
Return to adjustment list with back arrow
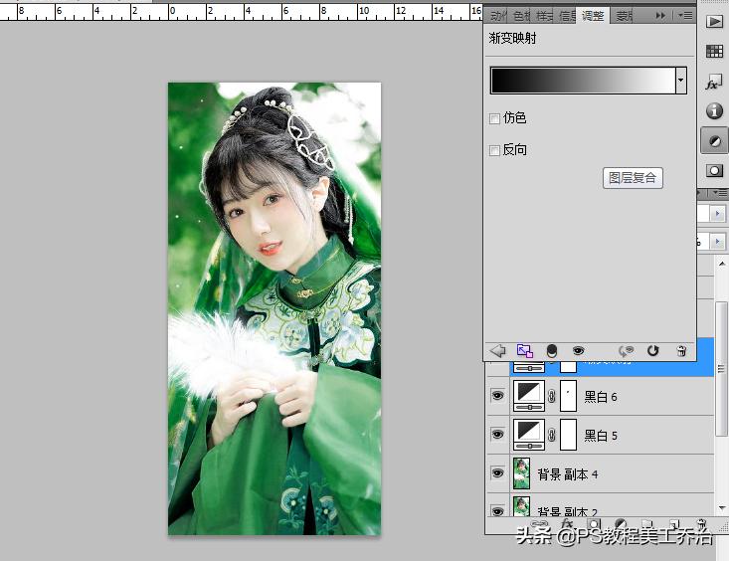coord(498,350)
